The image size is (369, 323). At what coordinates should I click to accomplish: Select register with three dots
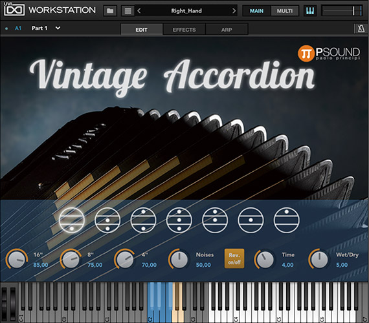[x=179, y=220]
